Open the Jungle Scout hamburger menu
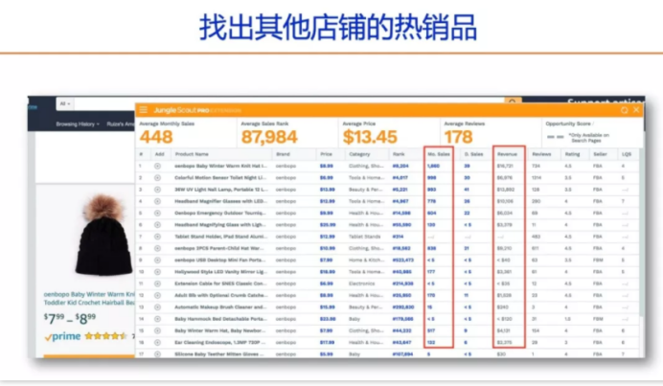The width and height of the screenshot is (663, 386). tap(144, 110)
